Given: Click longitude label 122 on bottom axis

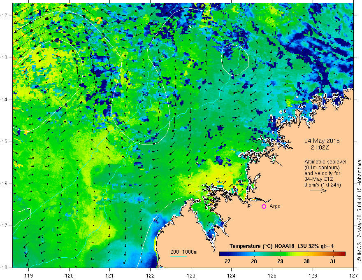Looking at the screenshot, I should pos(150,275).
